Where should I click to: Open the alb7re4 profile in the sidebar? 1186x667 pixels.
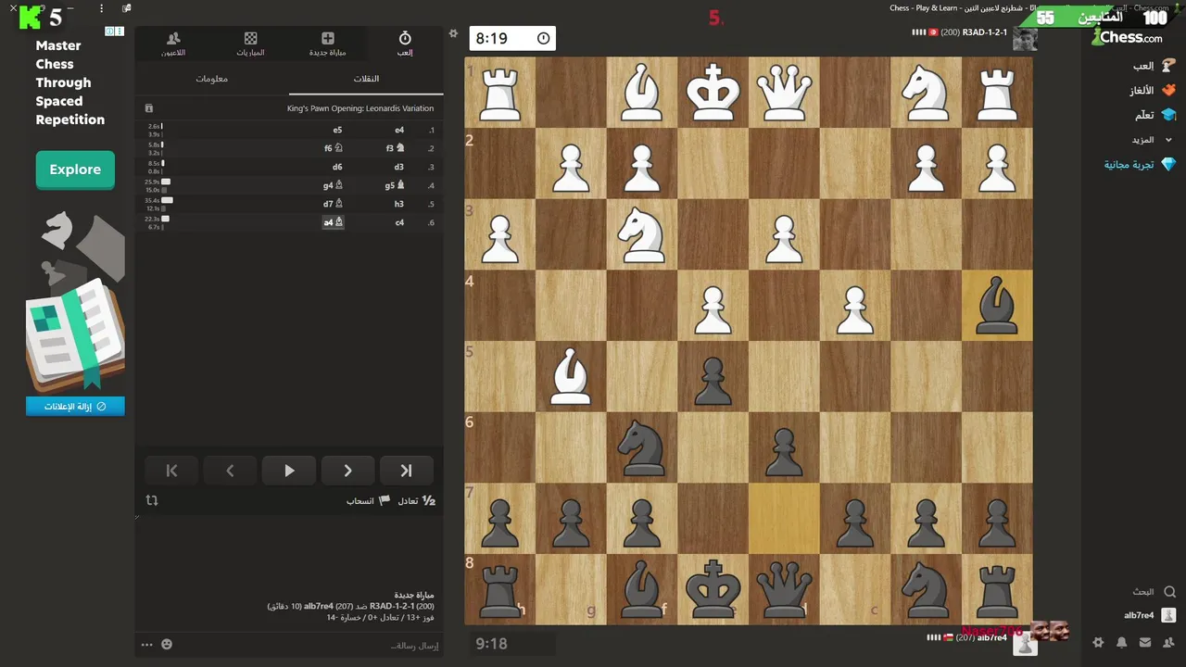point(1150,615)
